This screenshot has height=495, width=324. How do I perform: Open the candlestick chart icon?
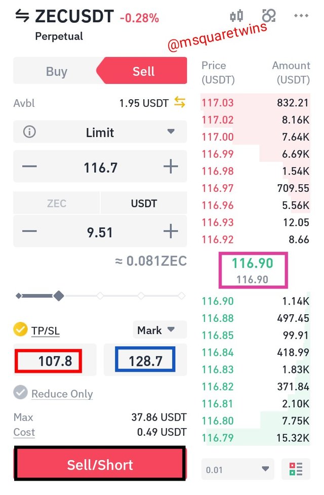(236, 16)
